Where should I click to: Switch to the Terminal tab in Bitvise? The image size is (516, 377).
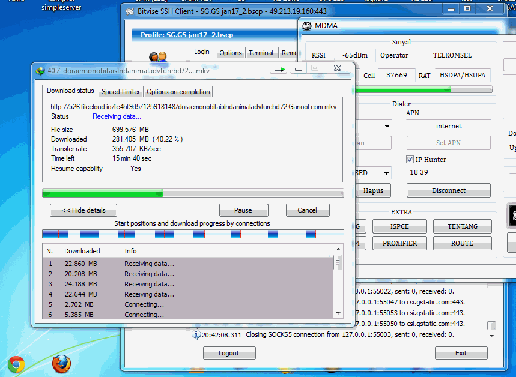(x=261, y=53)
